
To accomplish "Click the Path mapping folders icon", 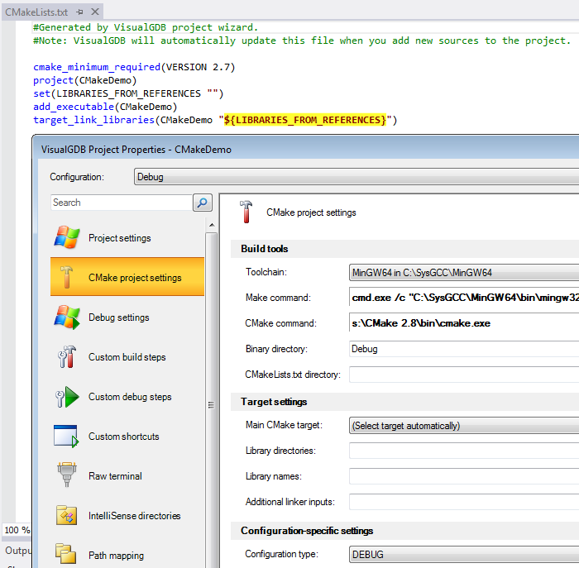I will (65, 554).
